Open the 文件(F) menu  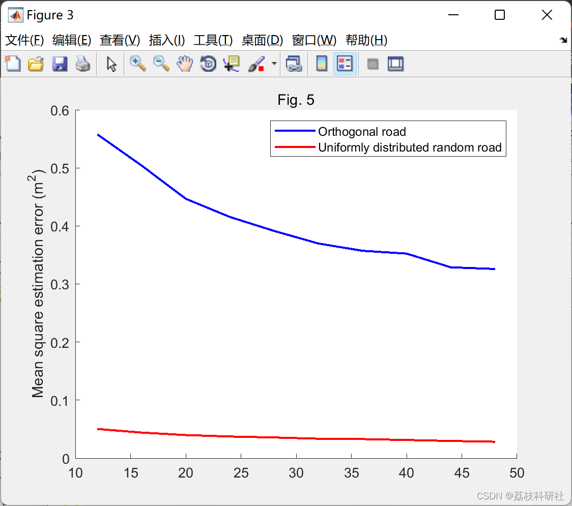coord(24,40)
